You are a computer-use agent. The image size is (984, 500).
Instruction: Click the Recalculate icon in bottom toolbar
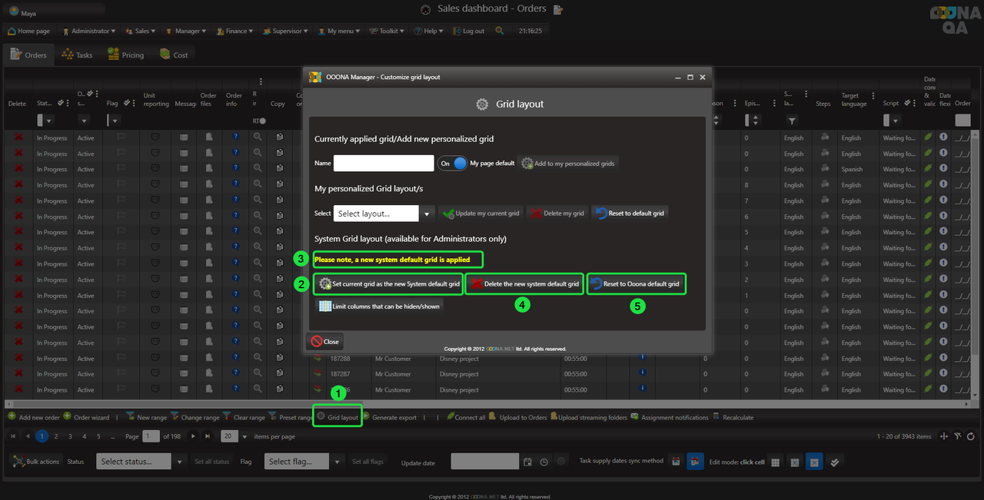click(x=716, y=417)
